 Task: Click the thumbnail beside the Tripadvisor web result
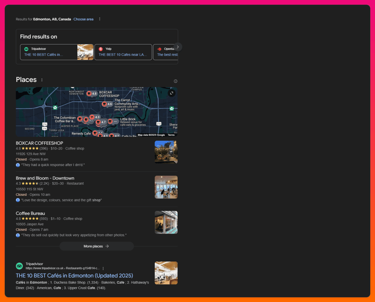(166, 273)
